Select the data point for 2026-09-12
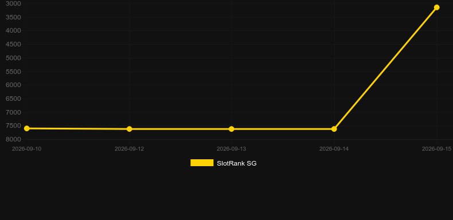This screenshot has width=453, height=220. 130,129
